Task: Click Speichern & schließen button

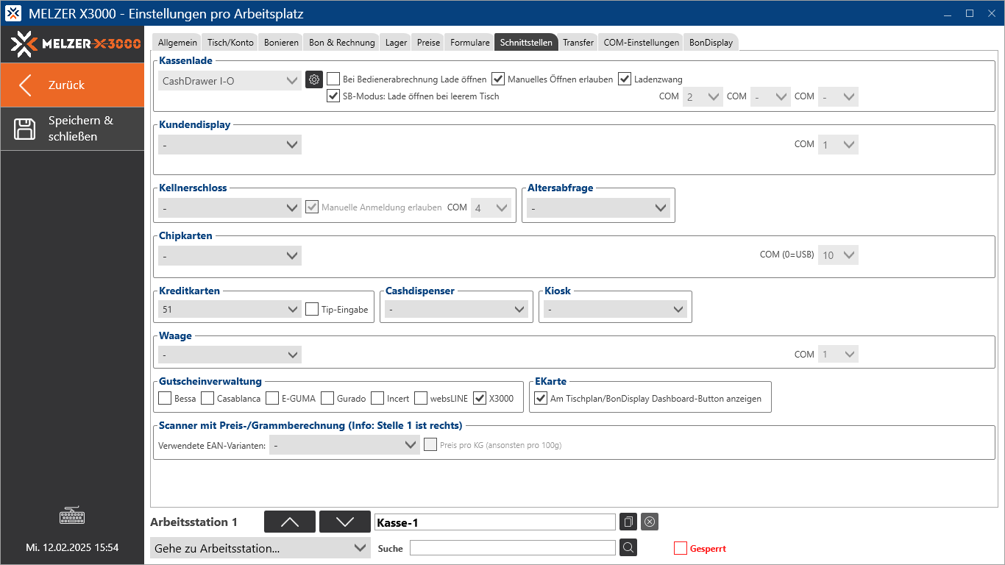Action: (x=72, y=129)
